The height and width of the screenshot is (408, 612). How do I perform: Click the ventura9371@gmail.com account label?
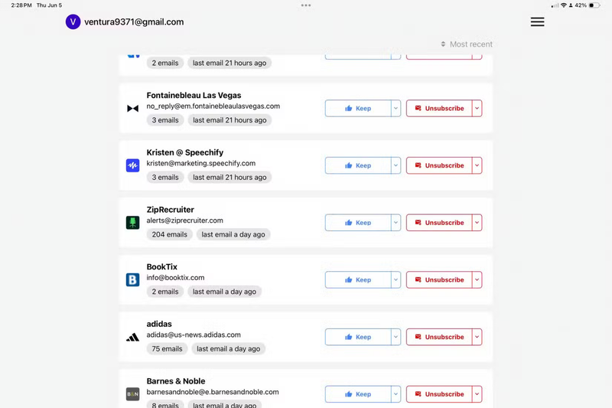click(x=134, y=22)
